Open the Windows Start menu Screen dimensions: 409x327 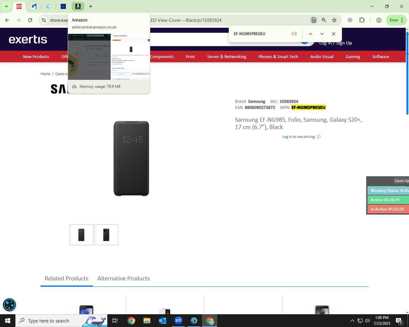pos(8,321)
